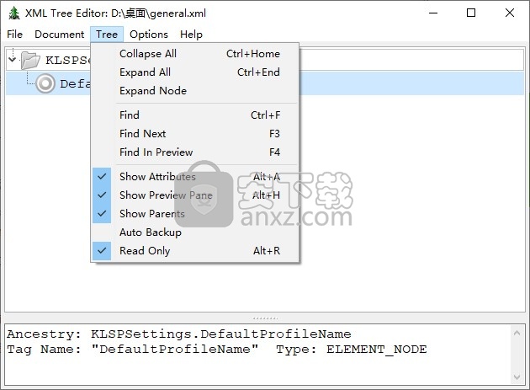Close the open Tree menu
530x390 pixels.
click(107, 35)
